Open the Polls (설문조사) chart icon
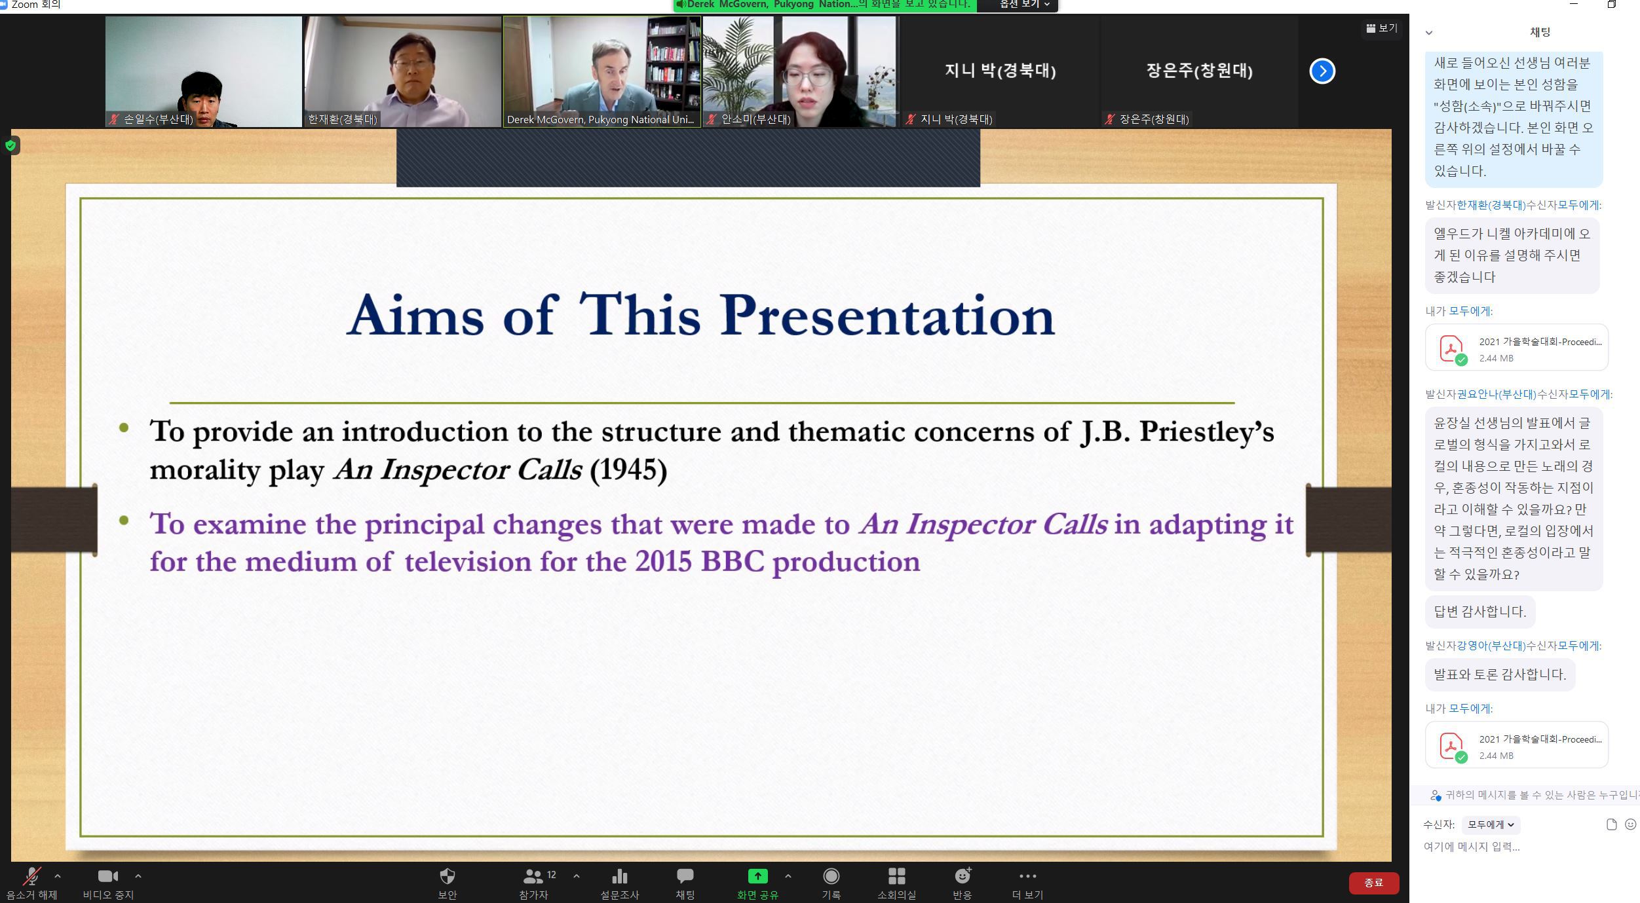 (619, 877)
